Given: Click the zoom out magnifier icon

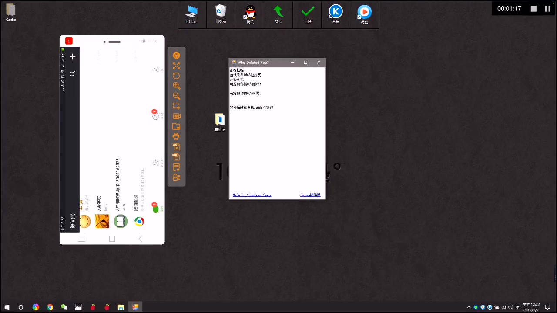Looking at the screenshot, I should click(x=176, y=96).
